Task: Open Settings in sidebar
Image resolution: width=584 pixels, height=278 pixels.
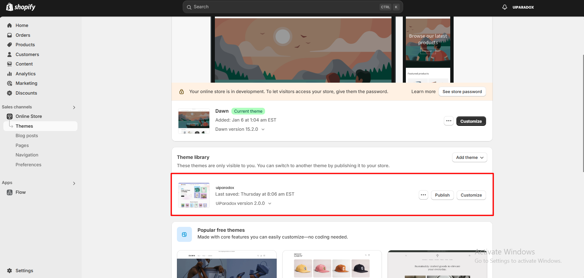Action: pyautogui.click(x=24, y=271)
